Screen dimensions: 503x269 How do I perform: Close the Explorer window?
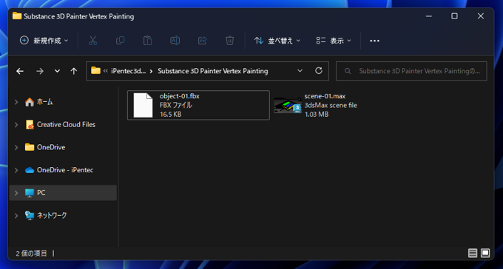tap(481, 16)
